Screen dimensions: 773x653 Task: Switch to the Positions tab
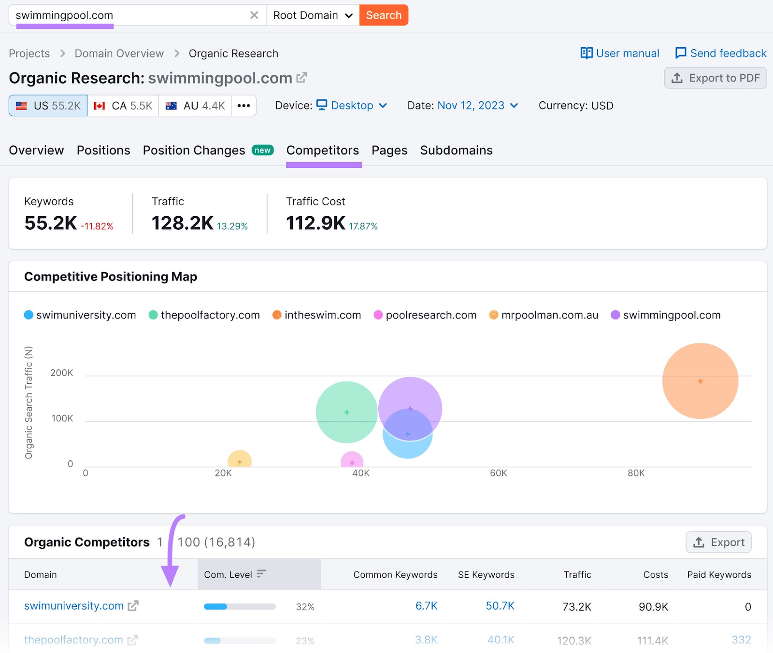click(103, 151)
